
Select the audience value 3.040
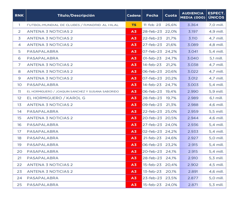(193, 58)
